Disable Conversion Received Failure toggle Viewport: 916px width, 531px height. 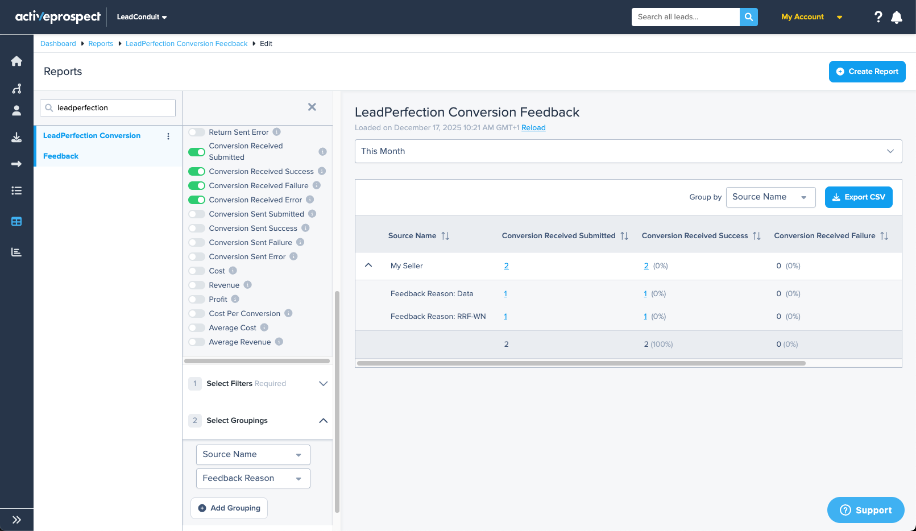[x=197, y=185]
